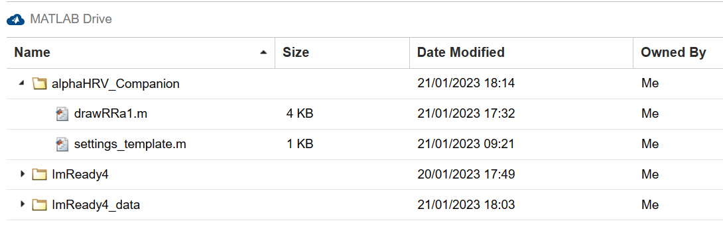
Task: Click the 4 KB size cell
Action: click(x=300, y=114)
